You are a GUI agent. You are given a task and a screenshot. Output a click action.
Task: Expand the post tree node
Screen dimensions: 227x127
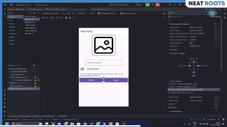coord(9,83)
